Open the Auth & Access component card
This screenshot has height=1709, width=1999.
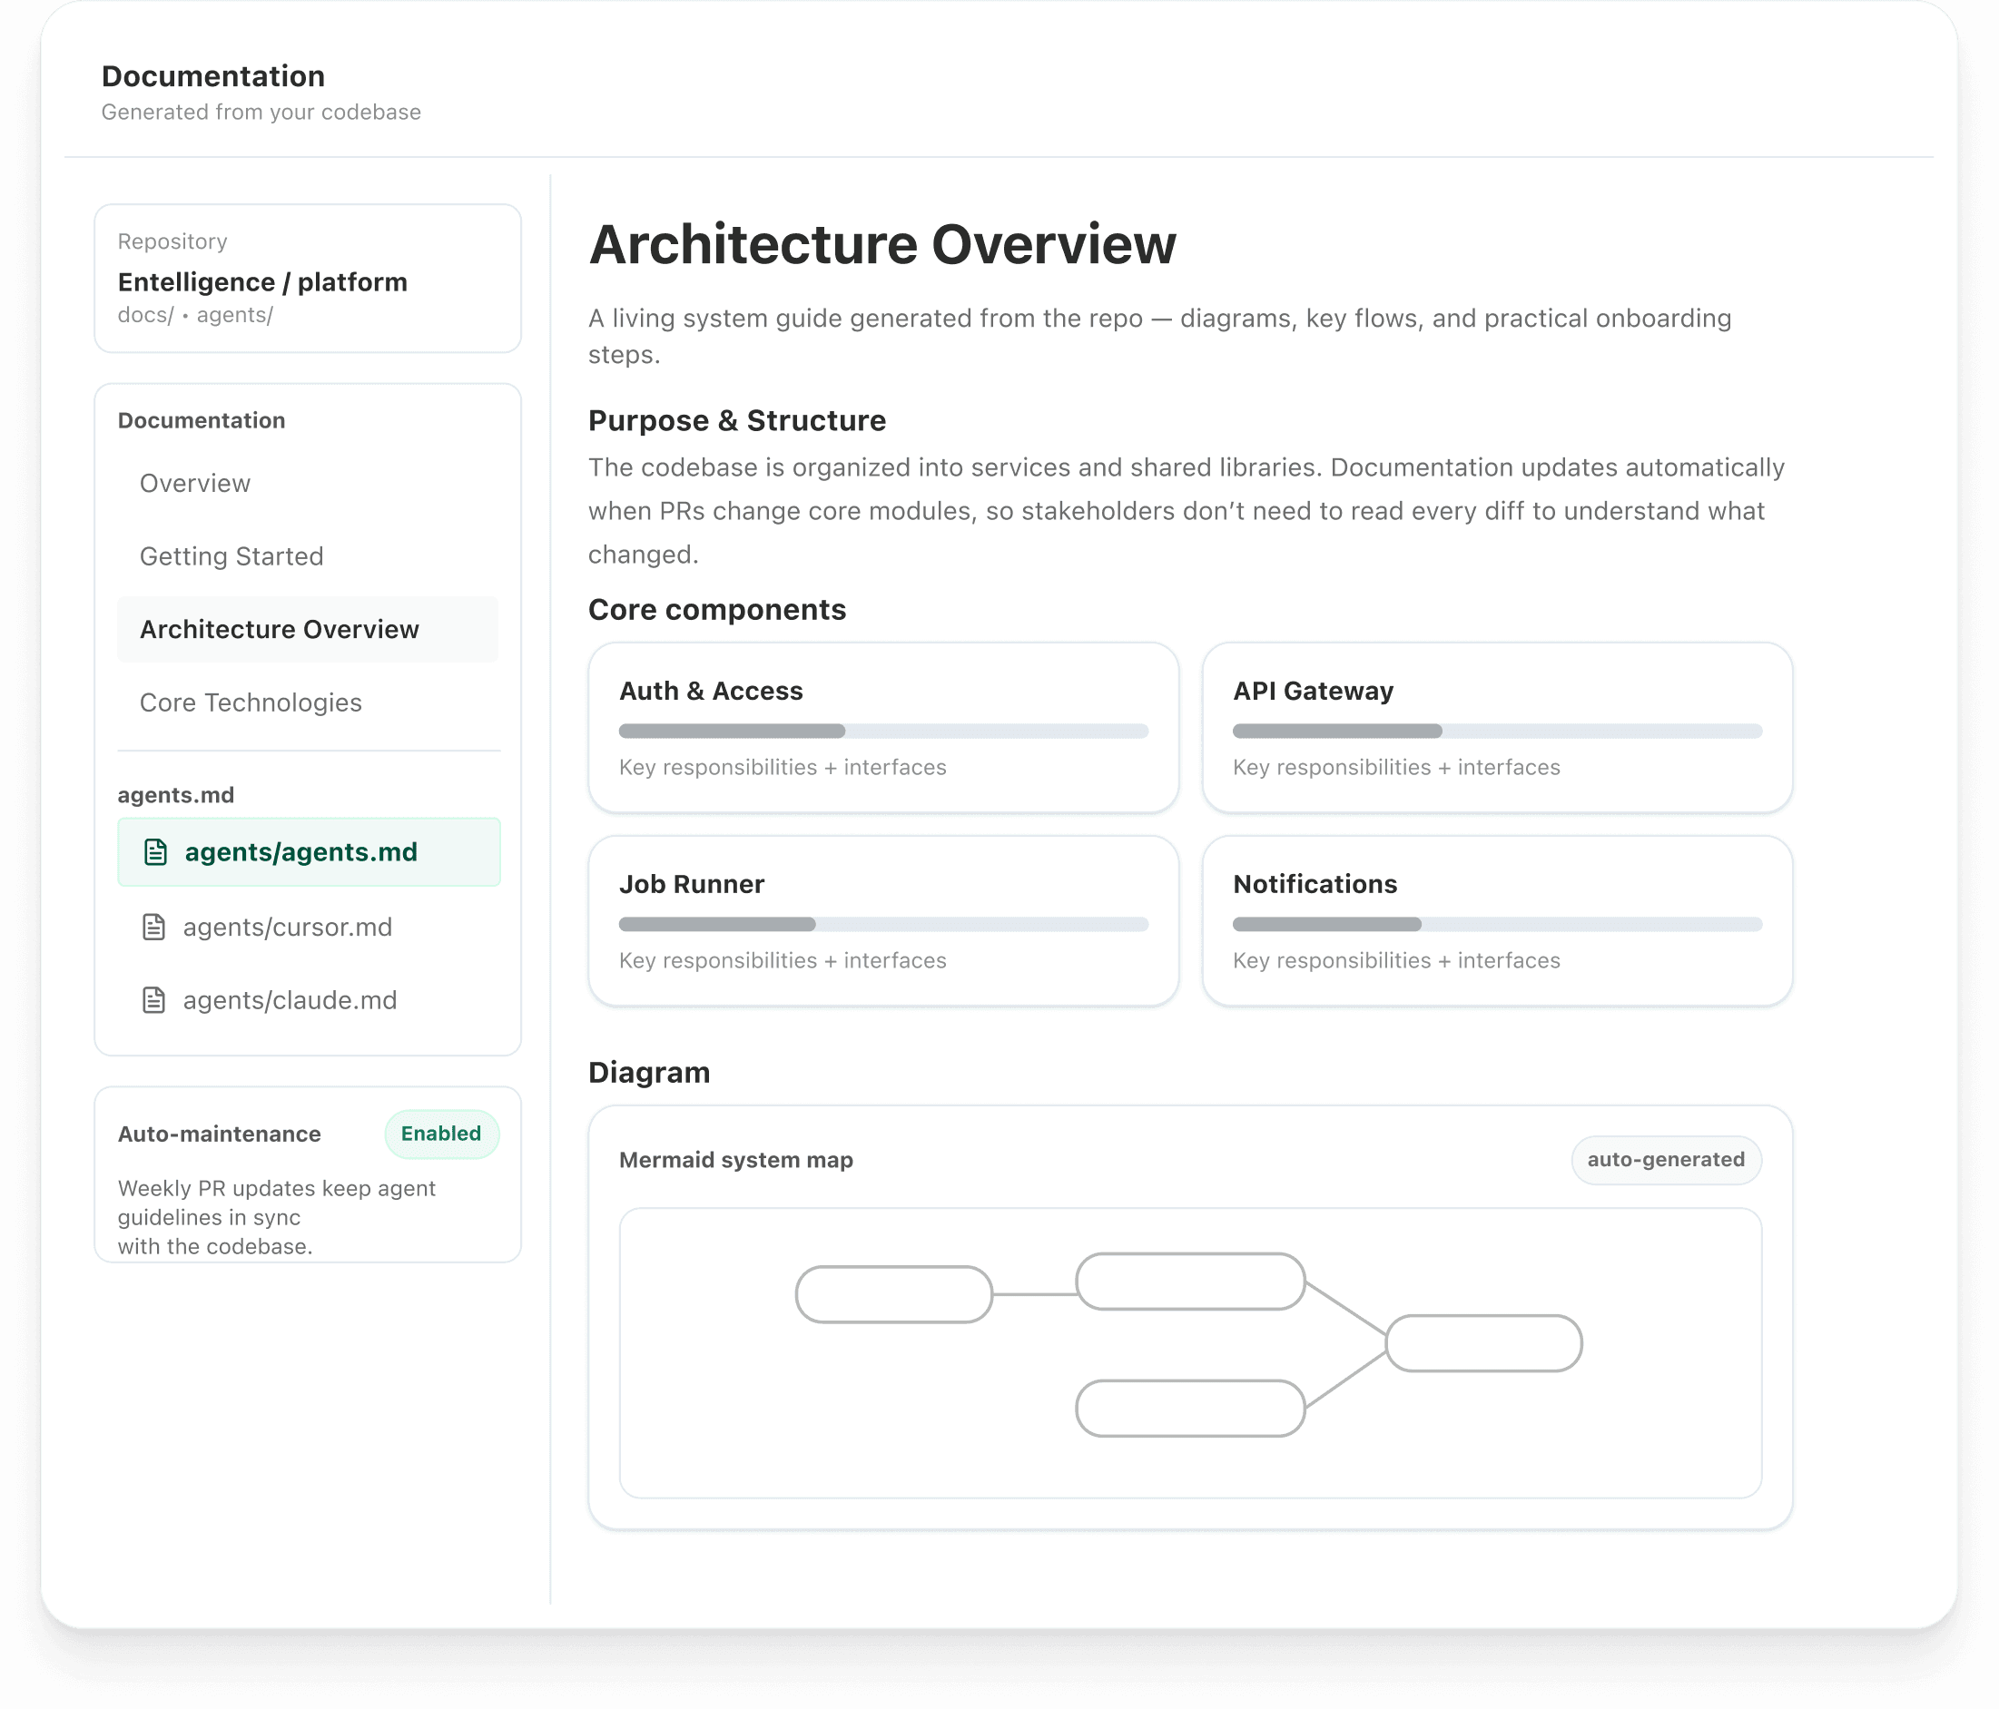882,728
